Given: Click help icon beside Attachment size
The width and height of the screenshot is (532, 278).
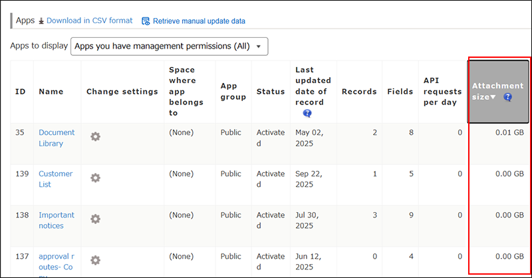Looking at the screenshot, I should point(507,97).
